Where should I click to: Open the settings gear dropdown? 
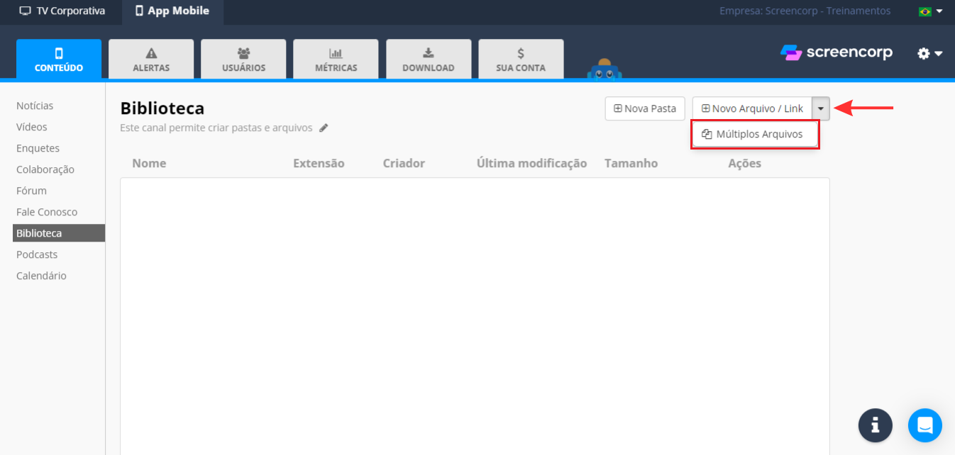(929, 54)
